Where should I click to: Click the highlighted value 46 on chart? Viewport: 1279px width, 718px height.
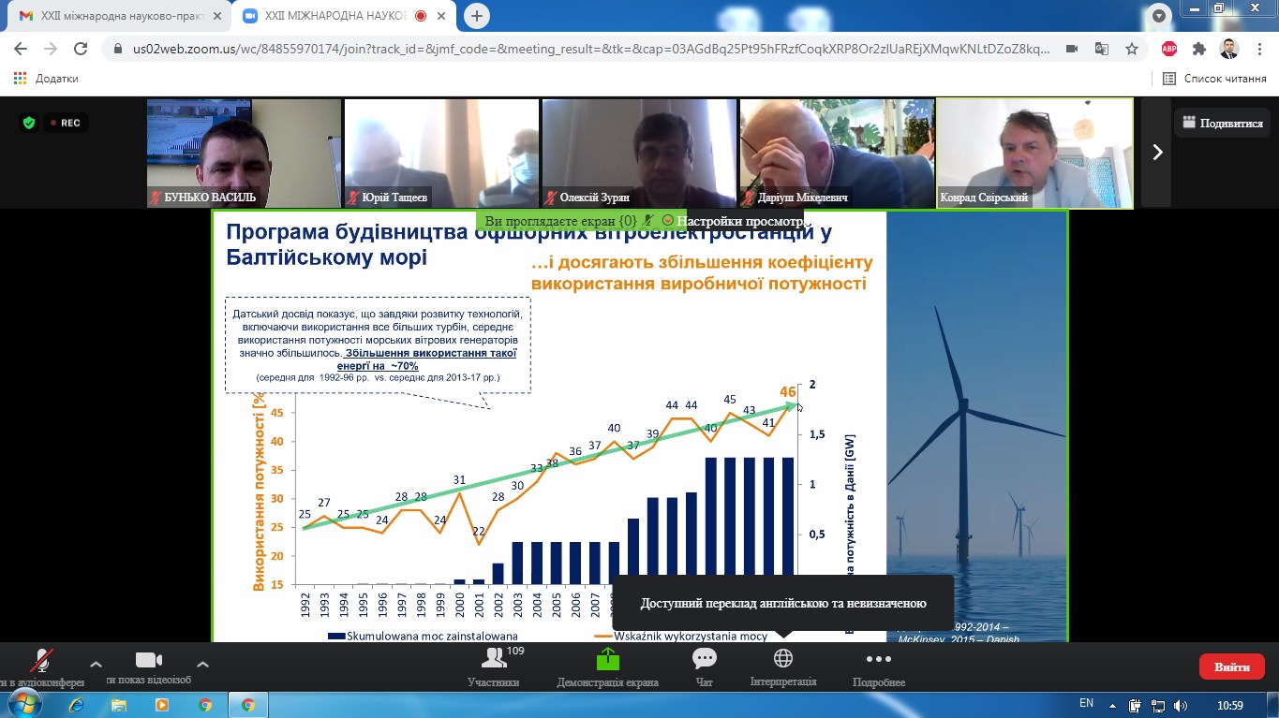(x=788, y=391)
